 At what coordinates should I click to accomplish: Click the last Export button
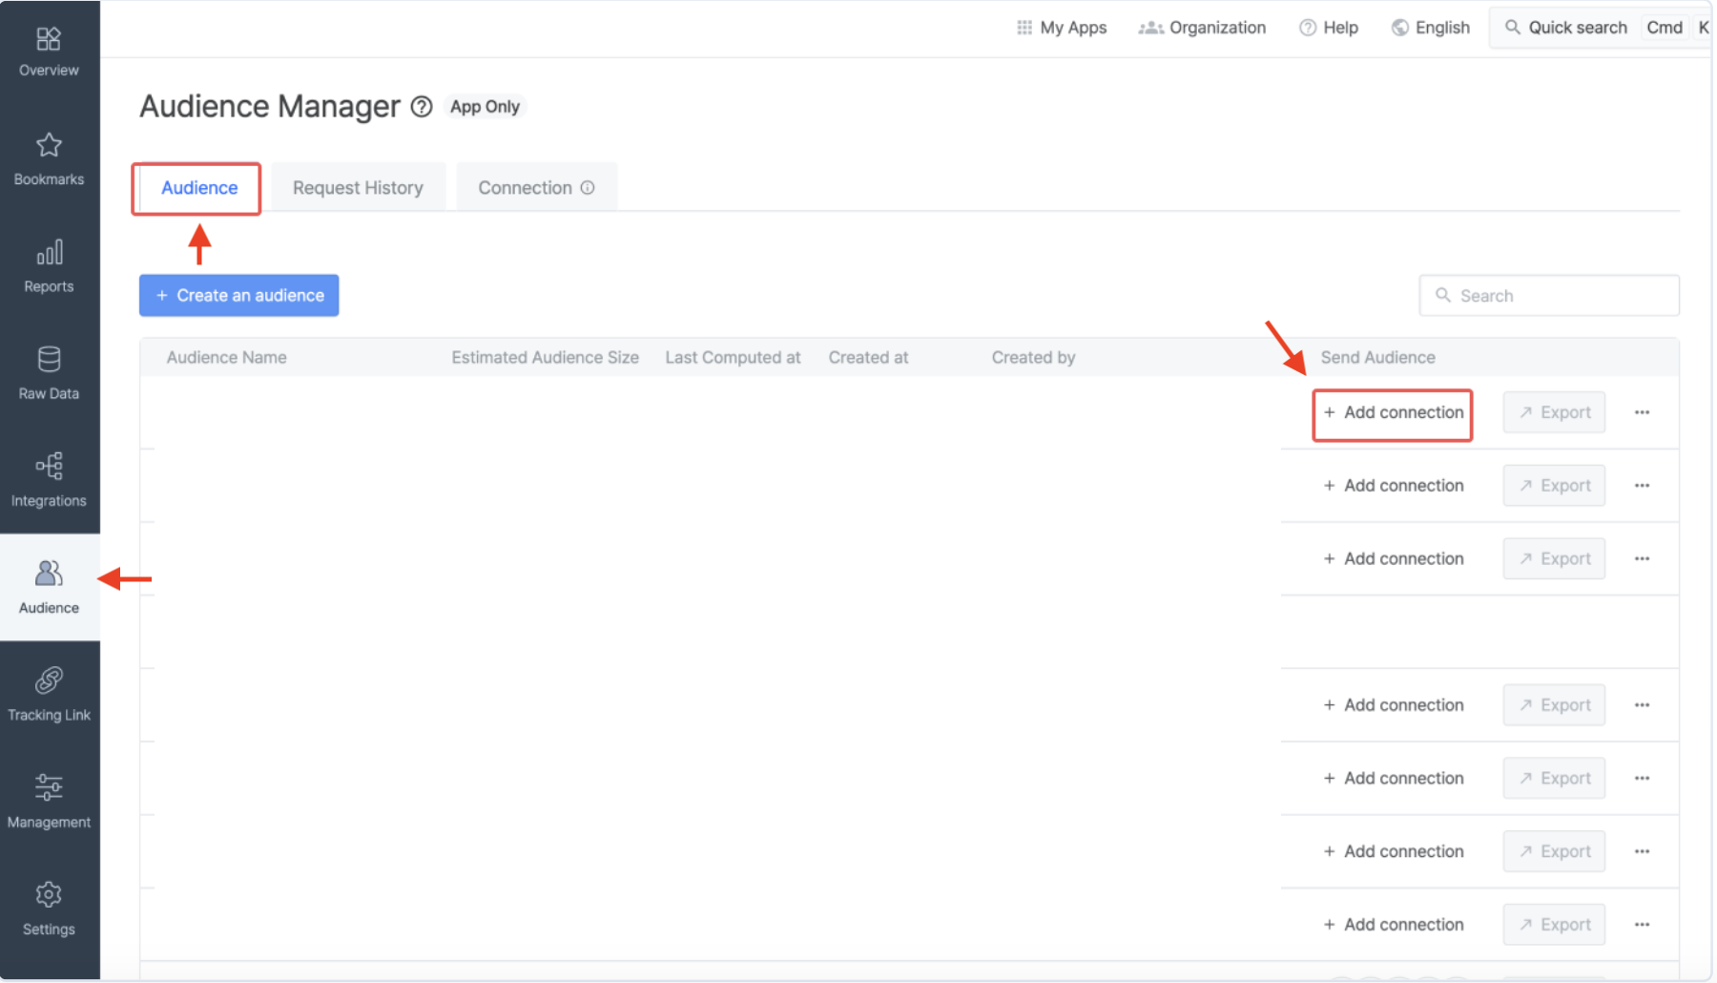coord(1555,925)
